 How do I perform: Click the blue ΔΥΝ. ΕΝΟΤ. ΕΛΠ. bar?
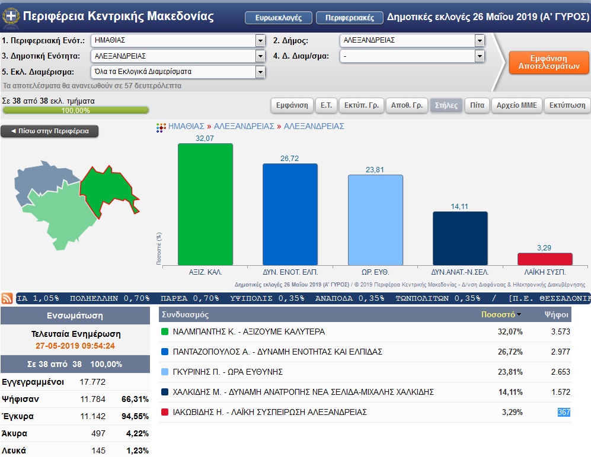point(290,214)
